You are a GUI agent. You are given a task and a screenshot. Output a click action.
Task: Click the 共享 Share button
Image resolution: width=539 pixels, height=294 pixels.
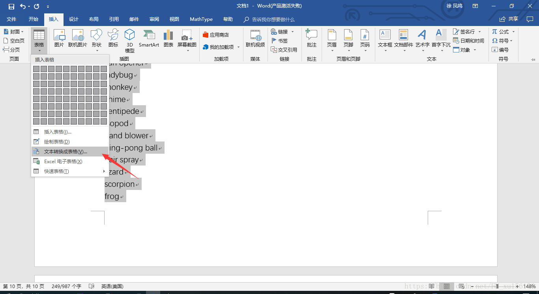(509, 19)
